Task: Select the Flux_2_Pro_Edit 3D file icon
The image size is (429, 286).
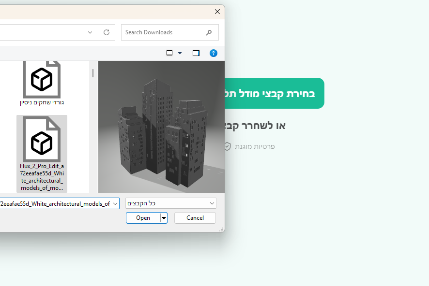Action: pos(42,139)
